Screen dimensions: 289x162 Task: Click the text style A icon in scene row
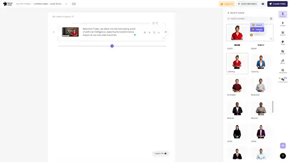158,32
